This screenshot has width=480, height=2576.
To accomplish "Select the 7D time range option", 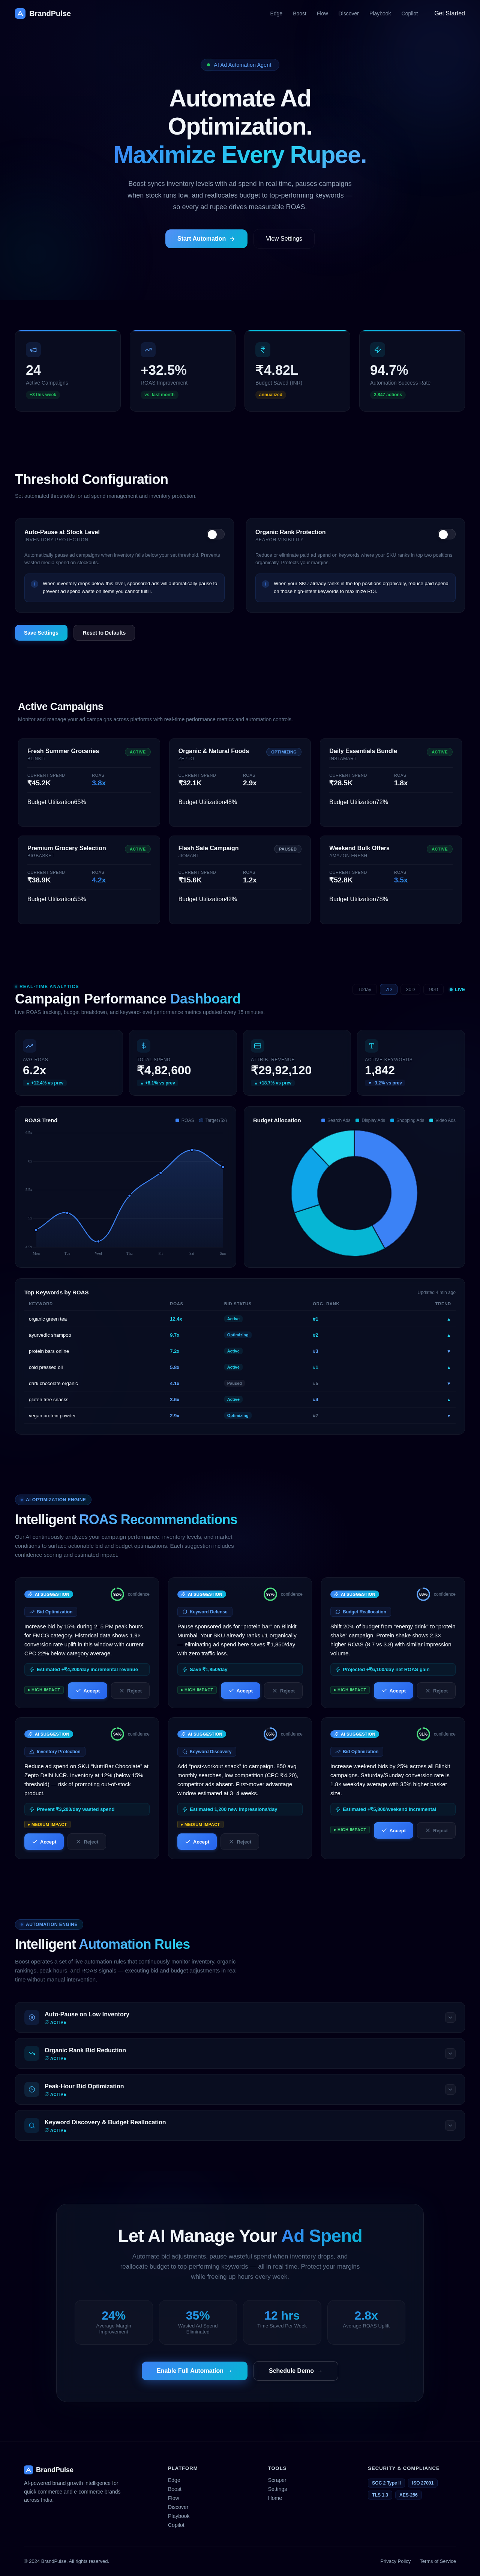I will coord(388,989).
